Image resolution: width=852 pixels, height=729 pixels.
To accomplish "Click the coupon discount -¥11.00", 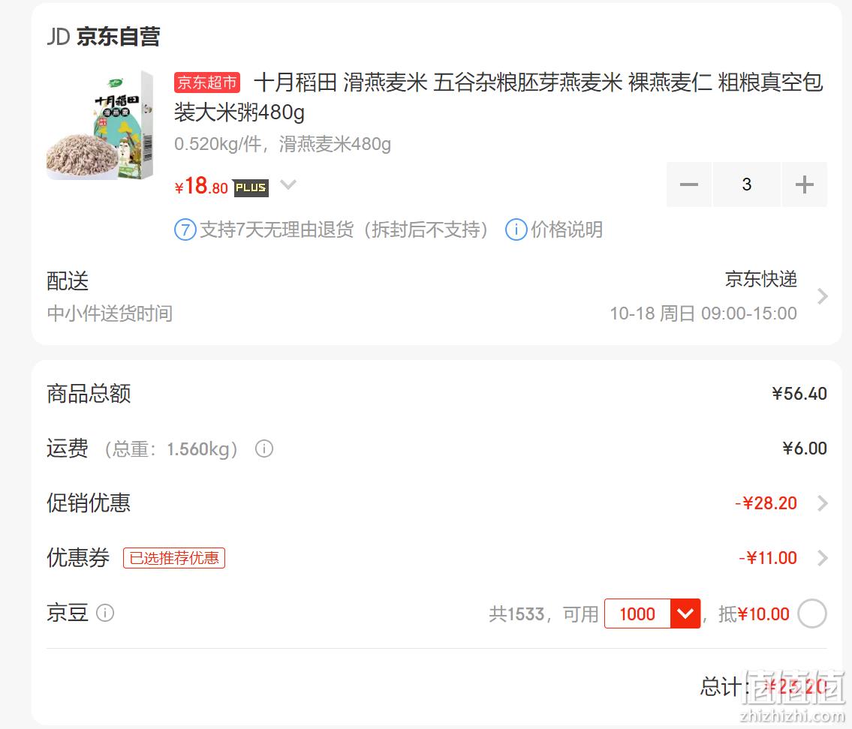I will pyautogui.click(x=768, y=558).
